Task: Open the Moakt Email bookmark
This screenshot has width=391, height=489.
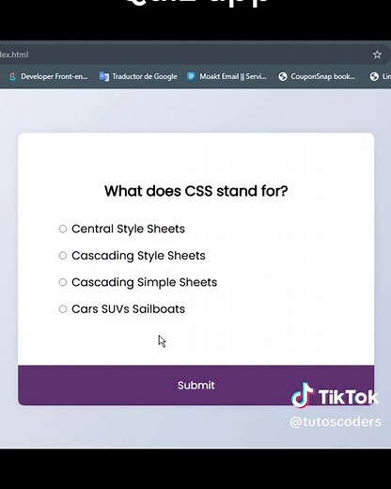Action: point(227,76)
